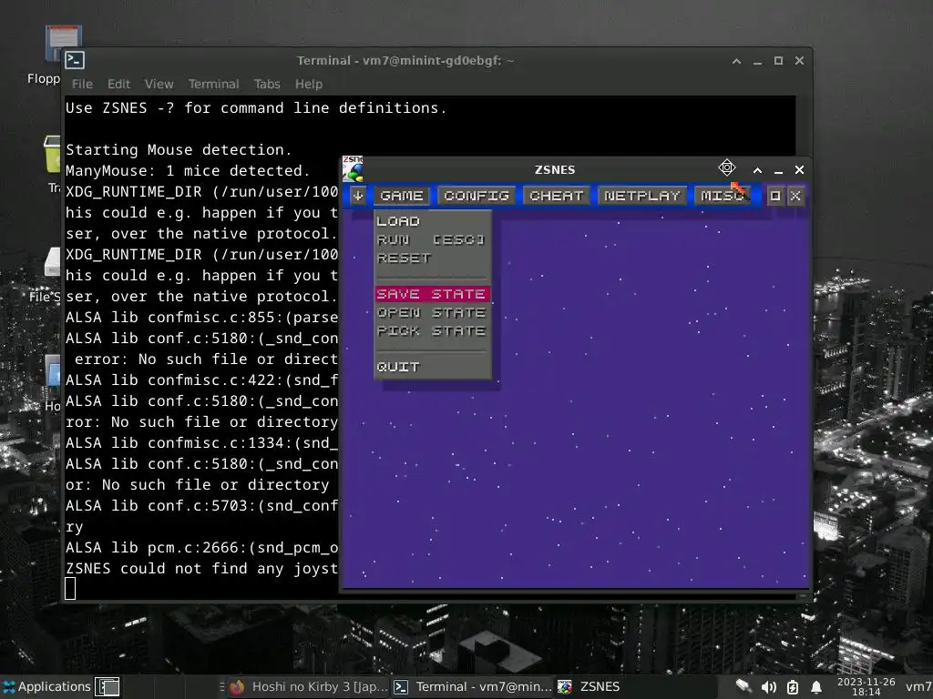
Task: Switch to Terminal taskbar button
Action: click(473, 686)
